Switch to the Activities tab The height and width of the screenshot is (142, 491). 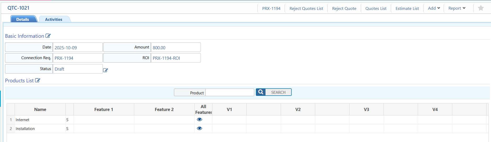54,19
